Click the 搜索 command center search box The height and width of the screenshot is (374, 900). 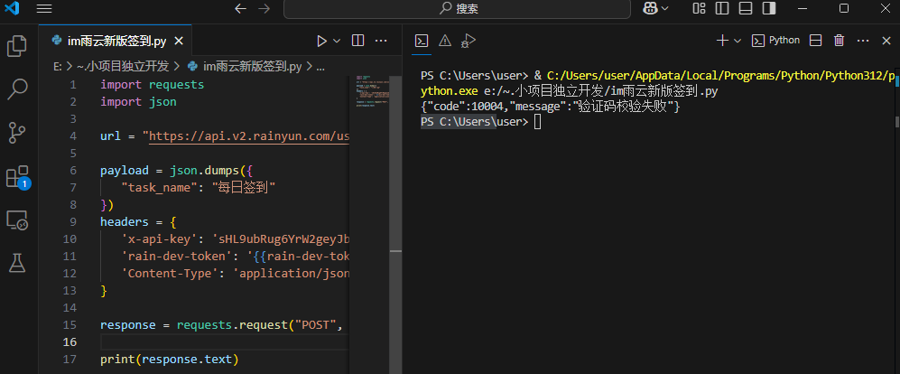click(459, 9)
